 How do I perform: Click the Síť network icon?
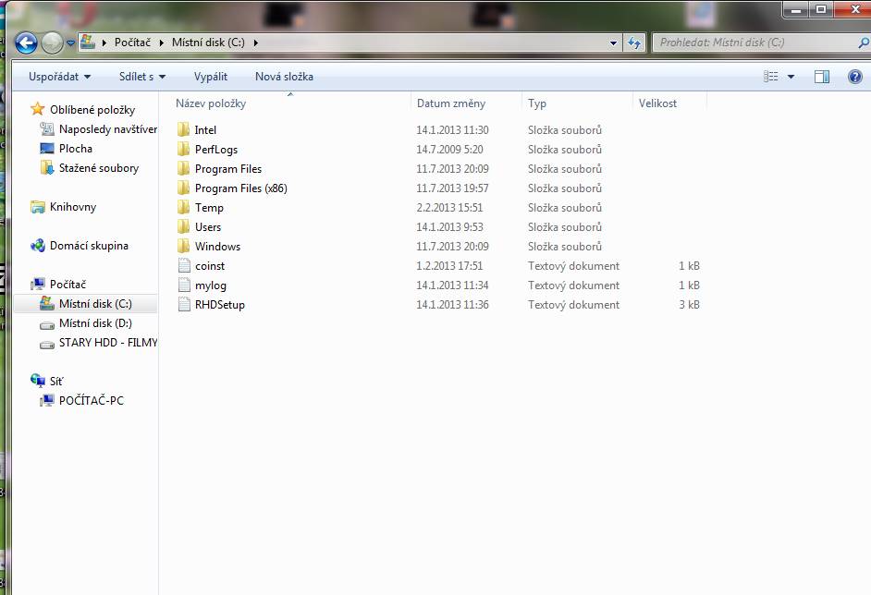37,381
